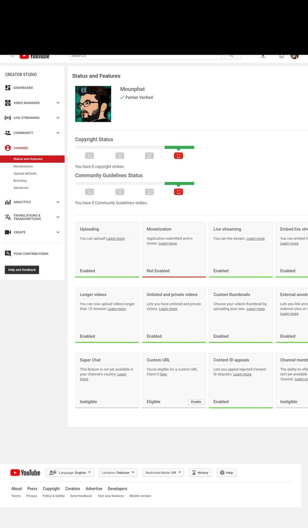
Task: Open the Creators footer link
Action: 73,489
